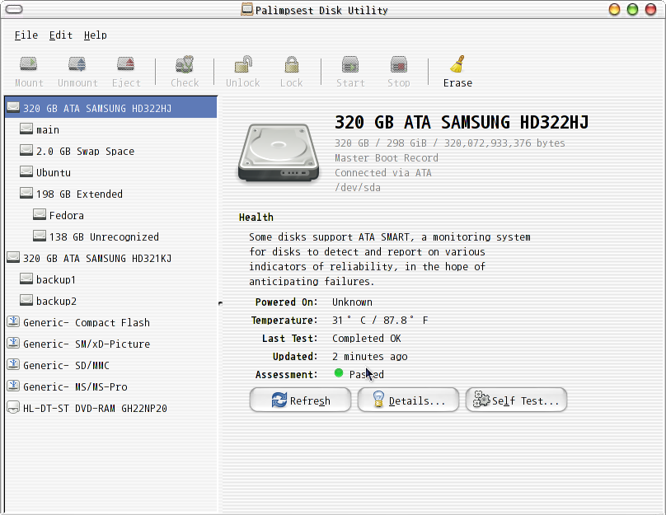Click the Lock padlock icon
Image resolution: width=666 pixels, height=515 pixels.
tap(292, 64)
